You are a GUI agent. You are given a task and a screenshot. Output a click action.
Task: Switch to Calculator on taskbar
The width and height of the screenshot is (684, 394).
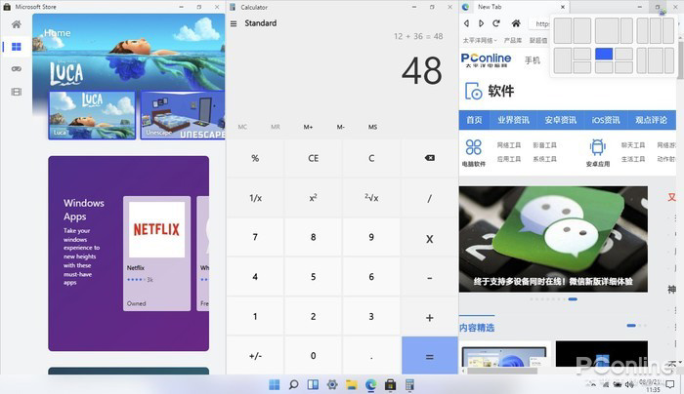409,384
